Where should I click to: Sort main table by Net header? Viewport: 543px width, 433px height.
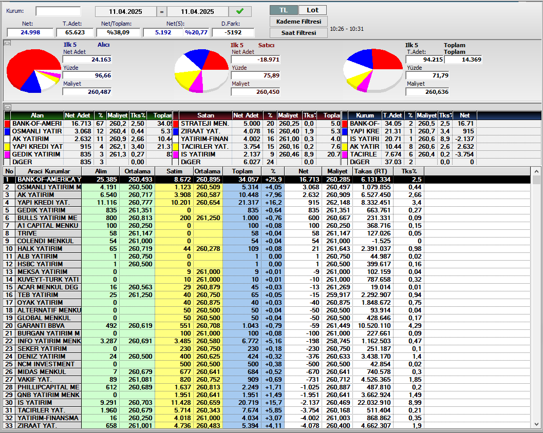tap(304, 171)
